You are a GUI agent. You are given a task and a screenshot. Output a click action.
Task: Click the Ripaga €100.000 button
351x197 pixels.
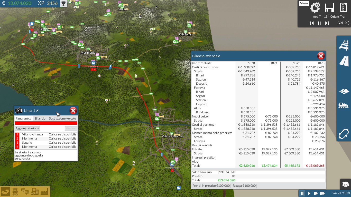(244, 186)
